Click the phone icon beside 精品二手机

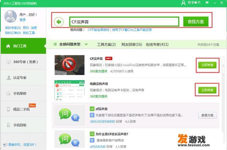tap(9, 109)
